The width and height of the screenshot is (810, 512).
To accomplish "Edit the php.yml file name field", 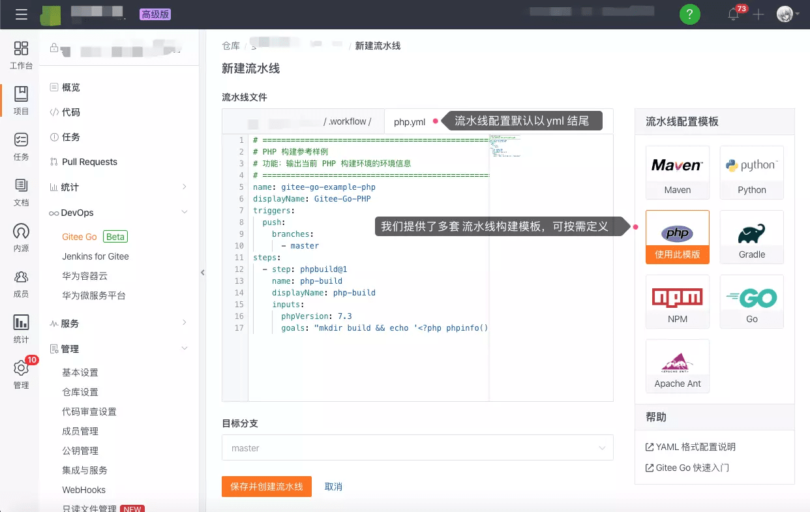I will coord(410,122).
